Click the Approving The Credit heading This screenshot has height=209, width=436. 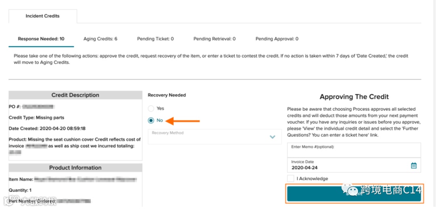[354, 97]
